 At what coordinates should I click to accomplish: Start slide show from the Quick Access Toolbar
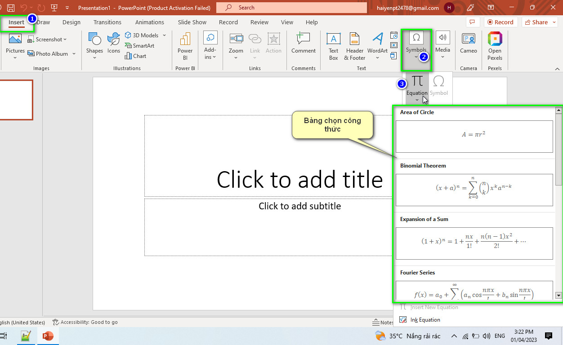click(x=54, y=8)
